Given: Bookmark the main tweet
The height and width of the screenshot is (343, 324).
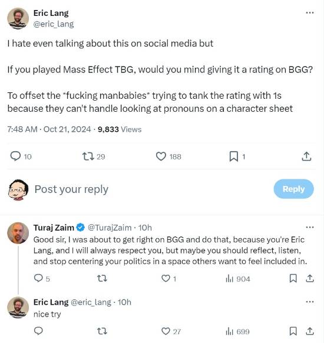Looking at the screenshot, I should (233, 156).
